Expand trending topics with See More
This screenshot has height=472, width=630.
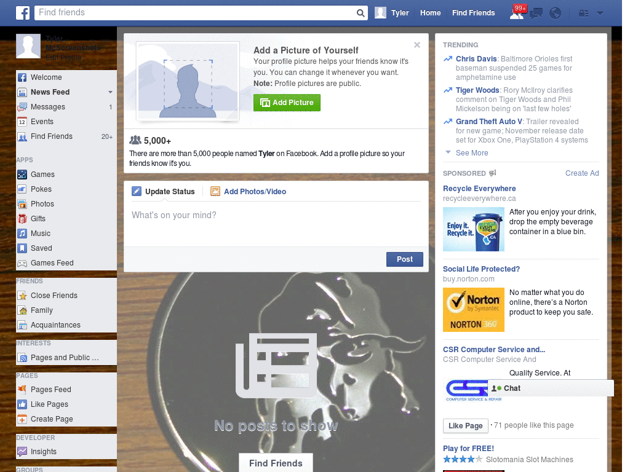pyautogui.click(x=472, y=153)
